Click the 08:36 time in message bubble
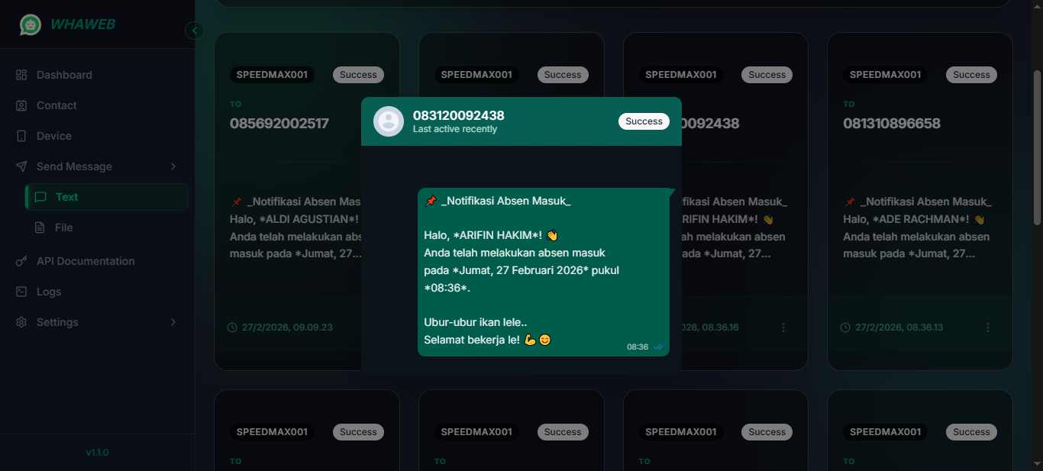This screenshot has height=471, width=1043. pyautogui.click(x=638, y=347)
